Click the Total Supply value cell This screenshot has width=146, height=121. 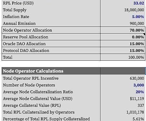pyautogui.click(x=123, y=10)
